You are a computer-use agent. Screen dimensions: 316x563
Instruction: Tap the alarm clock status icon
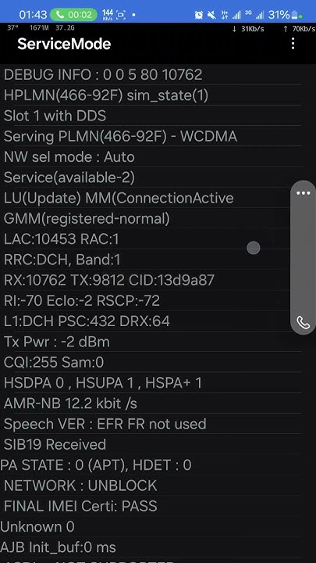[198, 15]
